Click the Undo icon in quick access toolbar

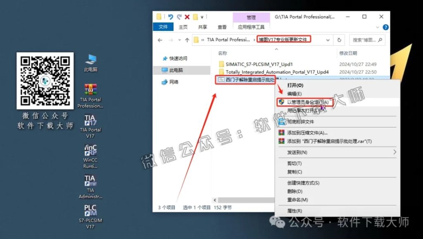click(171, 17)
